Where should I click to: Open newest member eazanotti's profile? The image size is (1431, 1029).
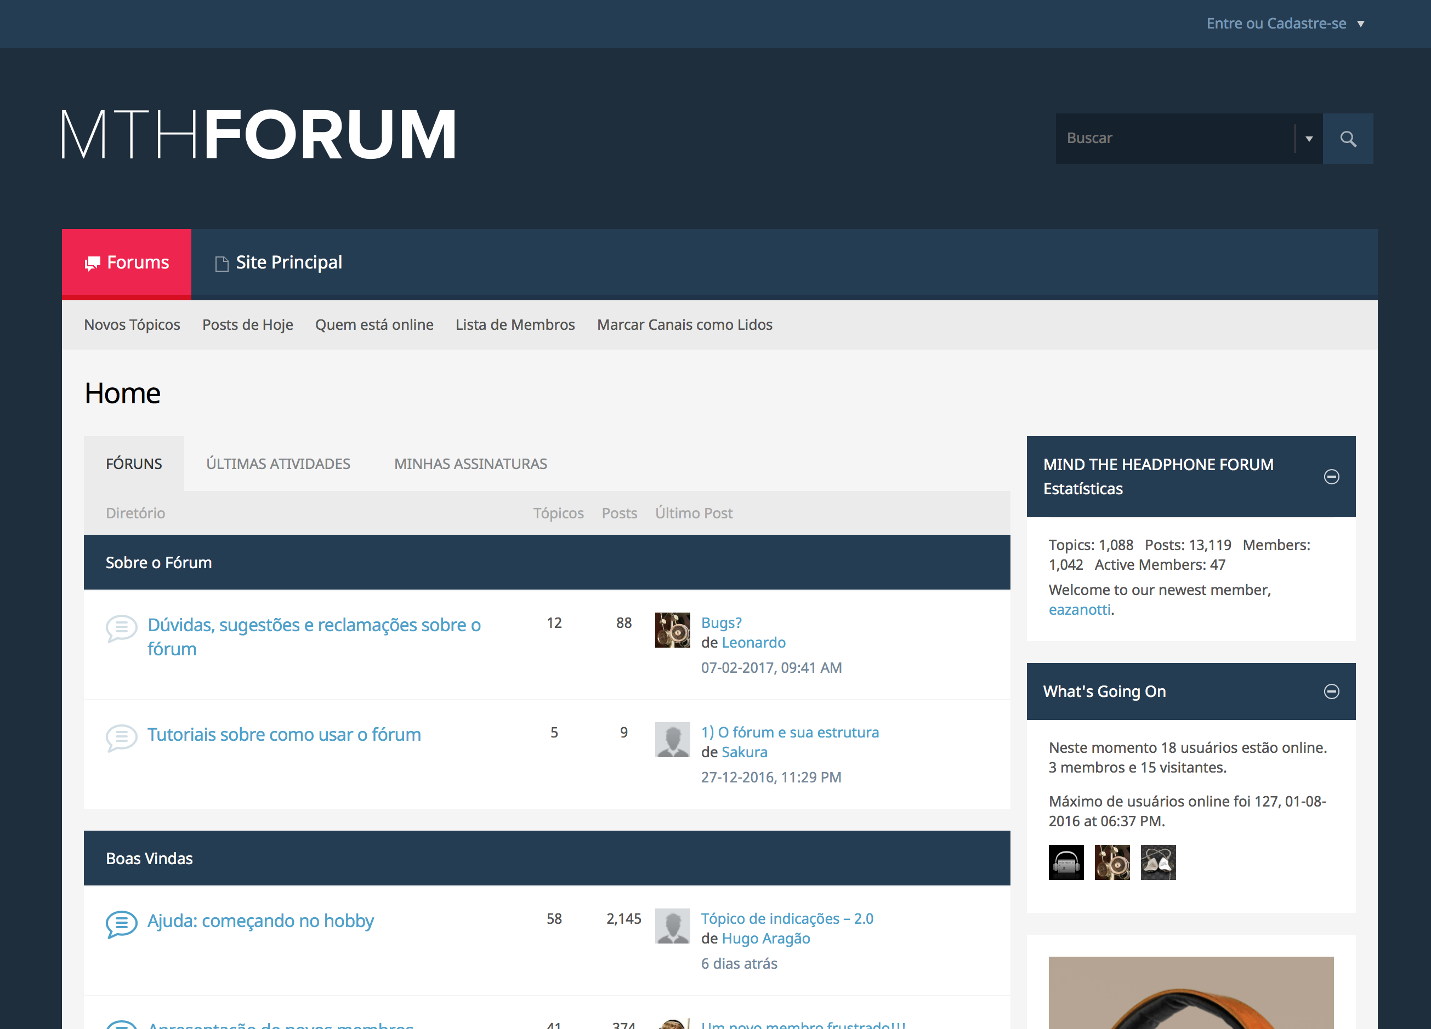[x=1080, y=610]
